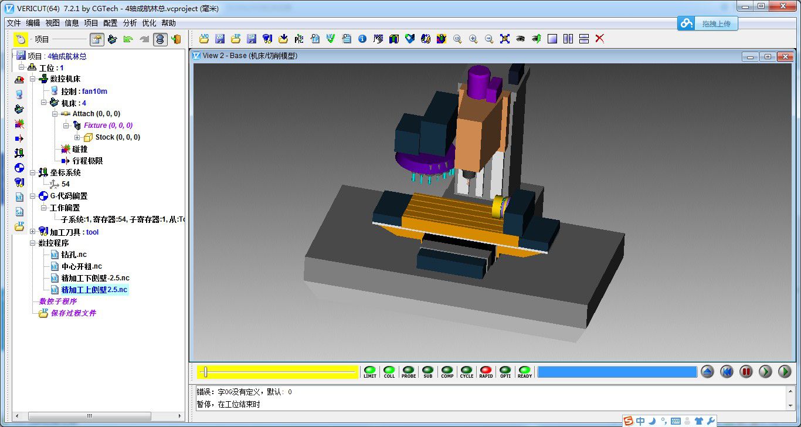The height and width of the screenshot is (427, 801).
Task: Open the 视图 menu
Action: 52,23
